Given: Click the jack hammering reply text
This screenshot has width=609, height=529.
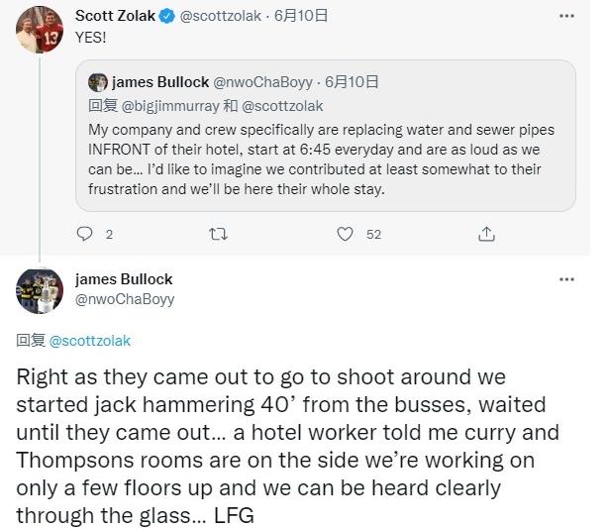Looking at the screenshot, I should (x=287, y=446).
